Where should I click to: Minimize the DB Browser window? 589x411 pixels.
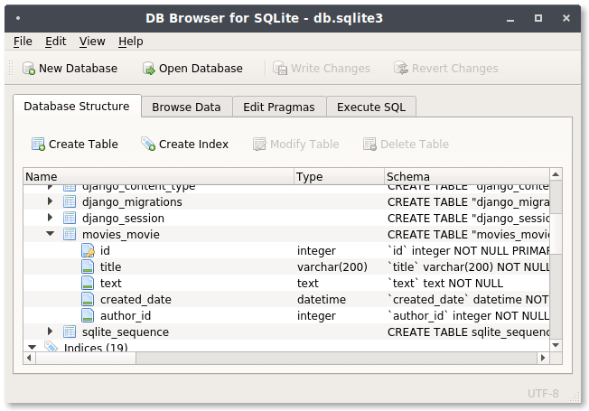[510, 19]
